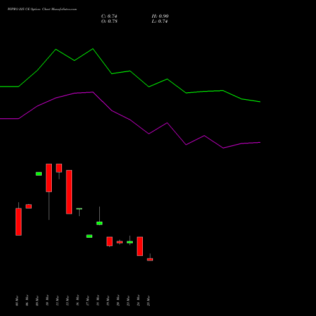Click the long red candlestick above 12 Mar
Viewport: 316px width, 316px height.
click(x=69, y=192)
